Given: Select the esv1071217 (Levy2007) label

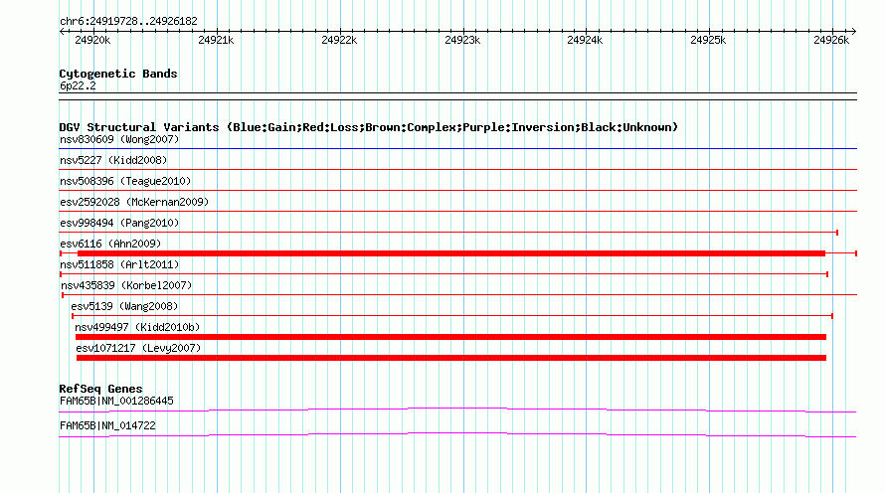Looking at the screenshot, I should click(139, 348).
